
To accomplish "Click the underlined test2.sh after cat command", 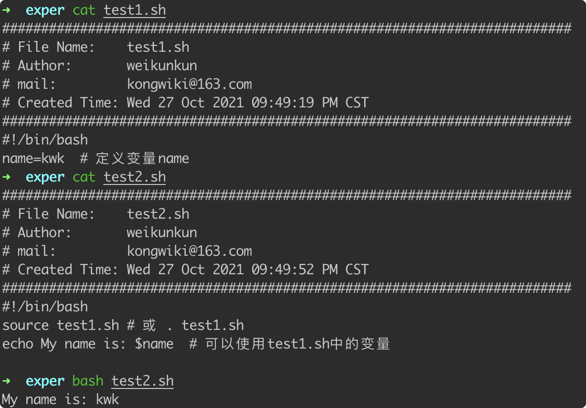I will pos(135,177).
